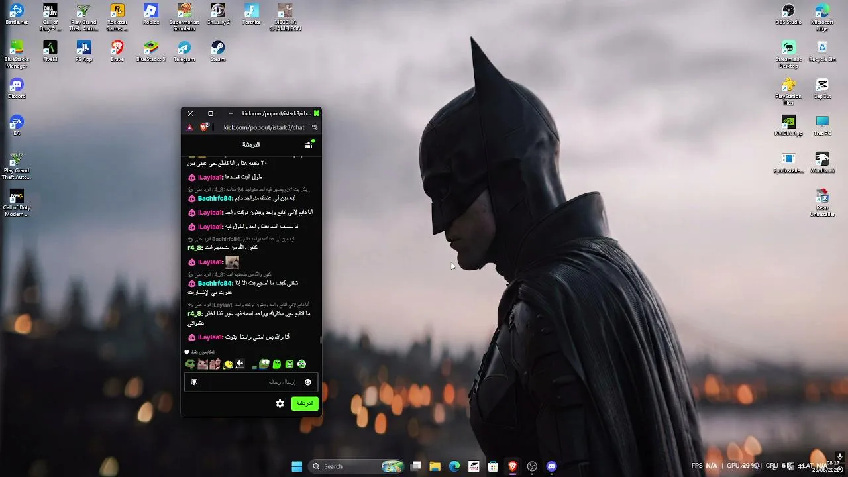This screenshot has width=848, height=477.
Task: Launch Microsoft Edge from the taskbar
Action: (x=454, y=466)
